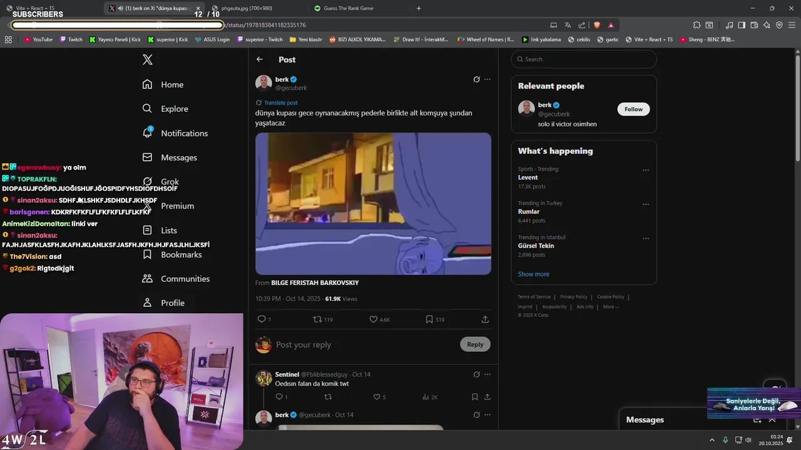Open more options for Rumlar trend
This screenshot has width=801, height=450.
click(x=646, y=204)
